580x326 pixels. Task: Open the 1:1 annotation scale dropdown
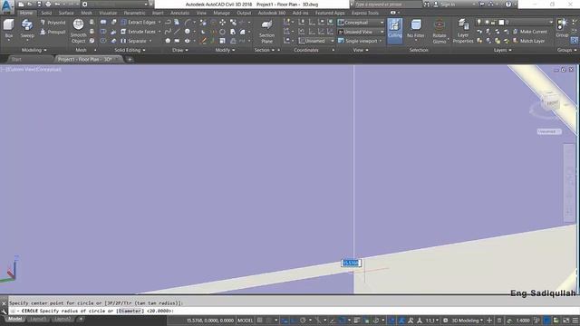[x=431, y=321]
